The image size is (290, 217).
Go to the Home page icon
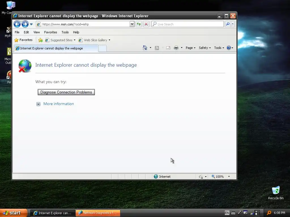click(145, 48)
